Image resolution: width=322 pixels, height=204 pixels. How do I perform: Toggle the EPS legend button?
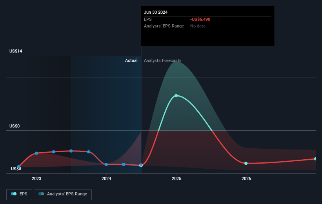(x=19, y=194)
